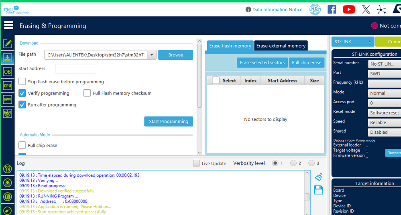Select verbosity level 3
This screenshot has width=401, height=215.
coord(311,163)
